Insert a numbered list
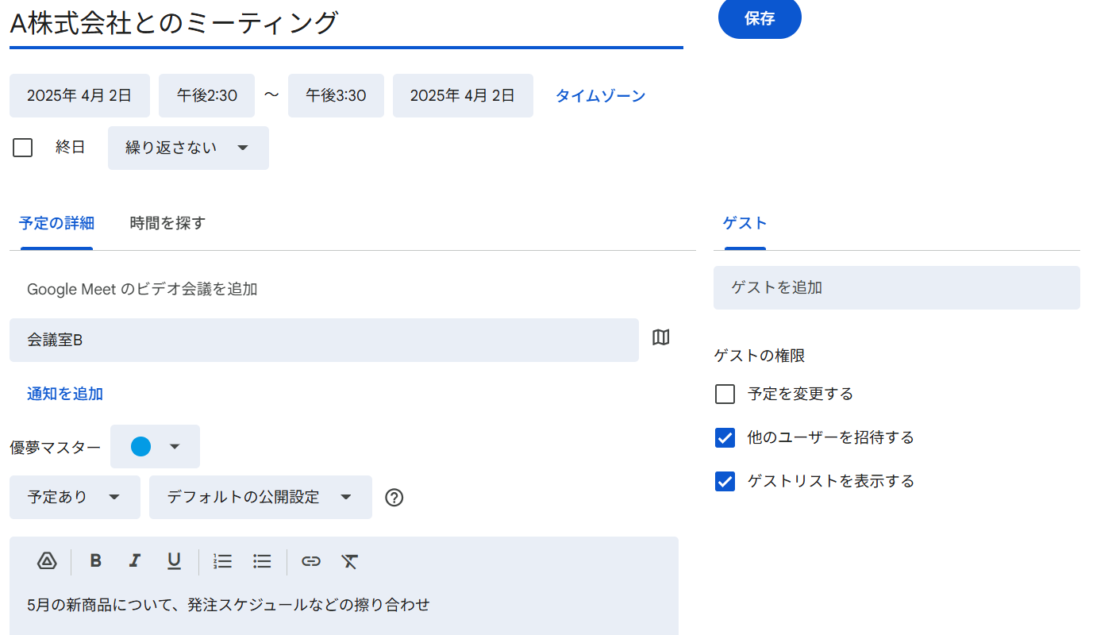This screenshot has height=635, width=1112. [222, 561]
